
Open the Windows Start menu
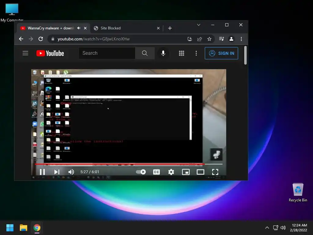pos(10,228)
